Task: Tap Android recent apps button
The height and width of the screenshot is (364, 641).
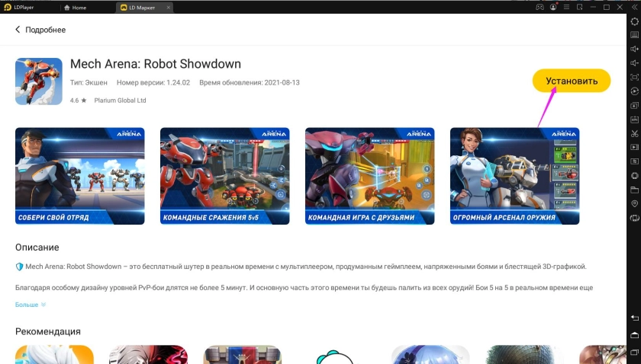Action: [634, 352]
